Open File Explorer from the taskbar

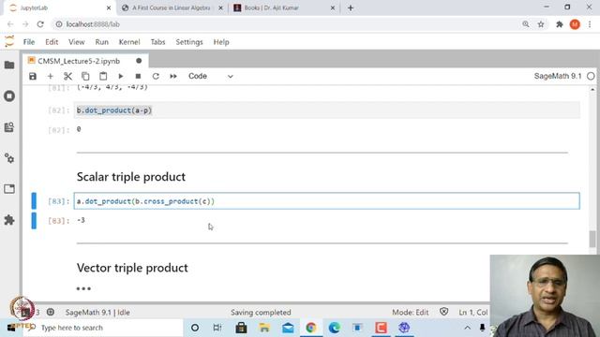264,328
